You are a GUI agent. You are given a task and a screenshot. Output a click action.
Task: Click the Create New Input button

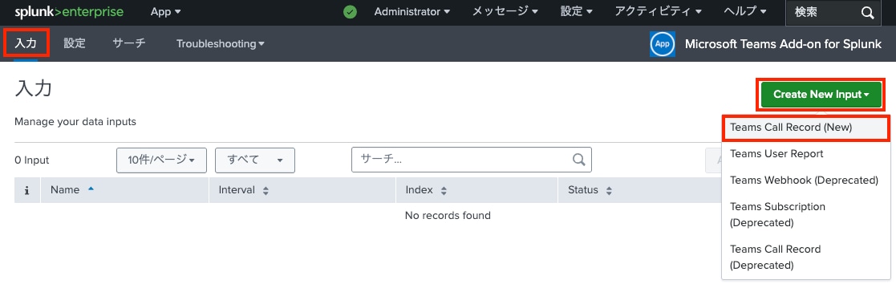point(821,95)
